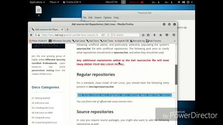Bookmark this page with the star icon
Image resolution: width=223 pixels, height=125 pixels.
(x=143, y=35)
